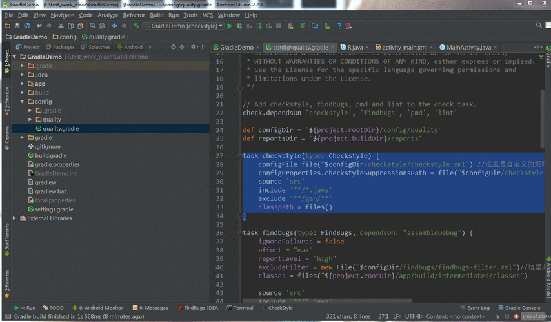
Task: Open Project panel settings gear
Action: tap(194, 47)
